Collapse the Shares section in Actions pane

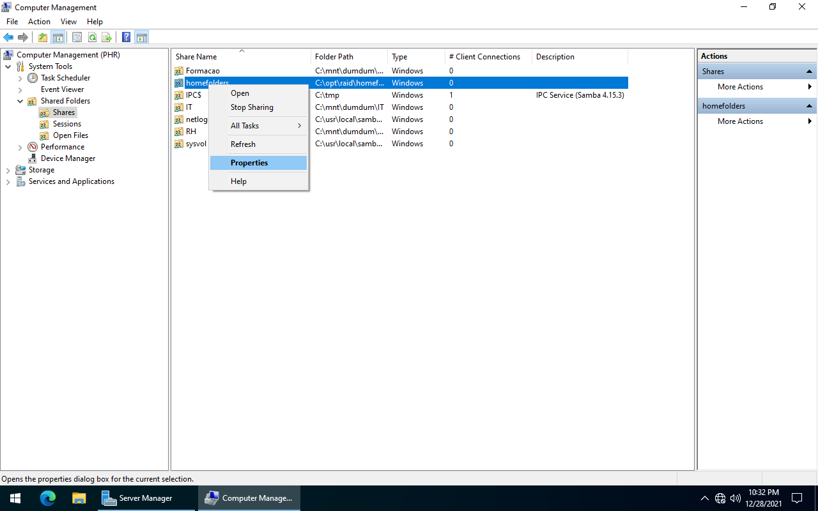tap(810, 71)
